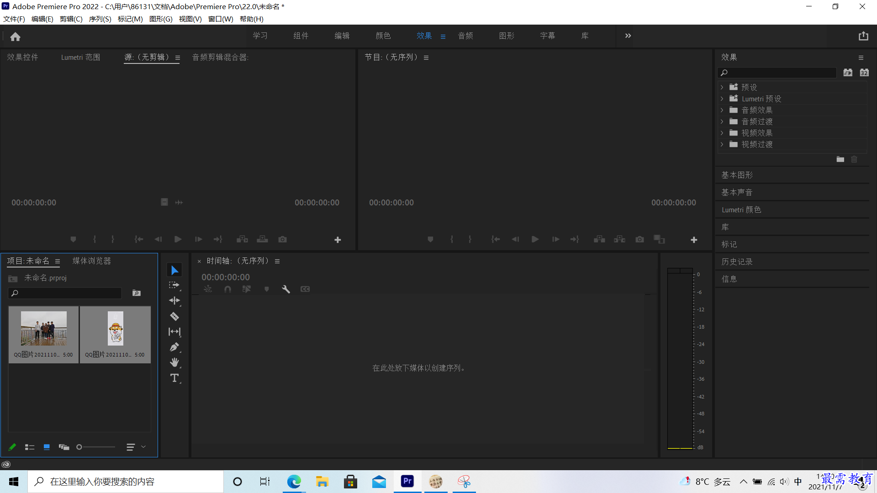The width and height of the screenshot is (877, 493).
Task: Expand the 音频过渡 folder
Action: tap(722, 121)
